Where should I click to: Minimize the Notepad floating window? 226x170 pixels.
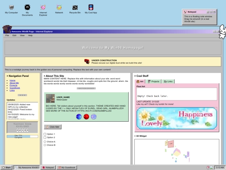208,12
